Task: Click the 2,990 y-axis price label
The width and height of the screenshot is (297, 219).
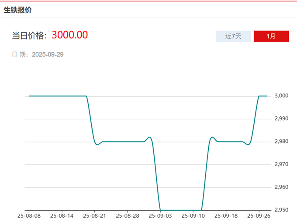Action: click(281, 118)
